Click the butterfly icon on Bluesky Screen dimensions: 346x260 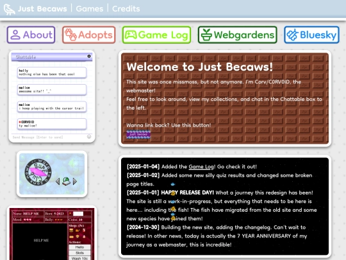tap(293, 35)
